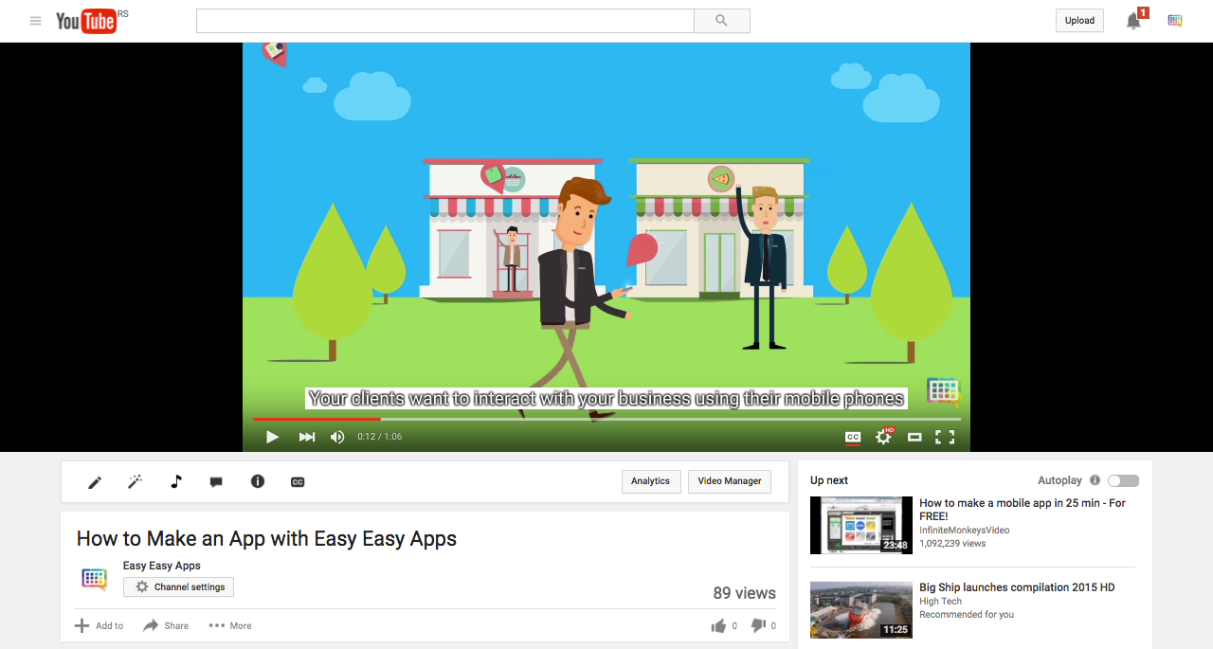
Task: Open the Video Manager
Action: point(729,481)
